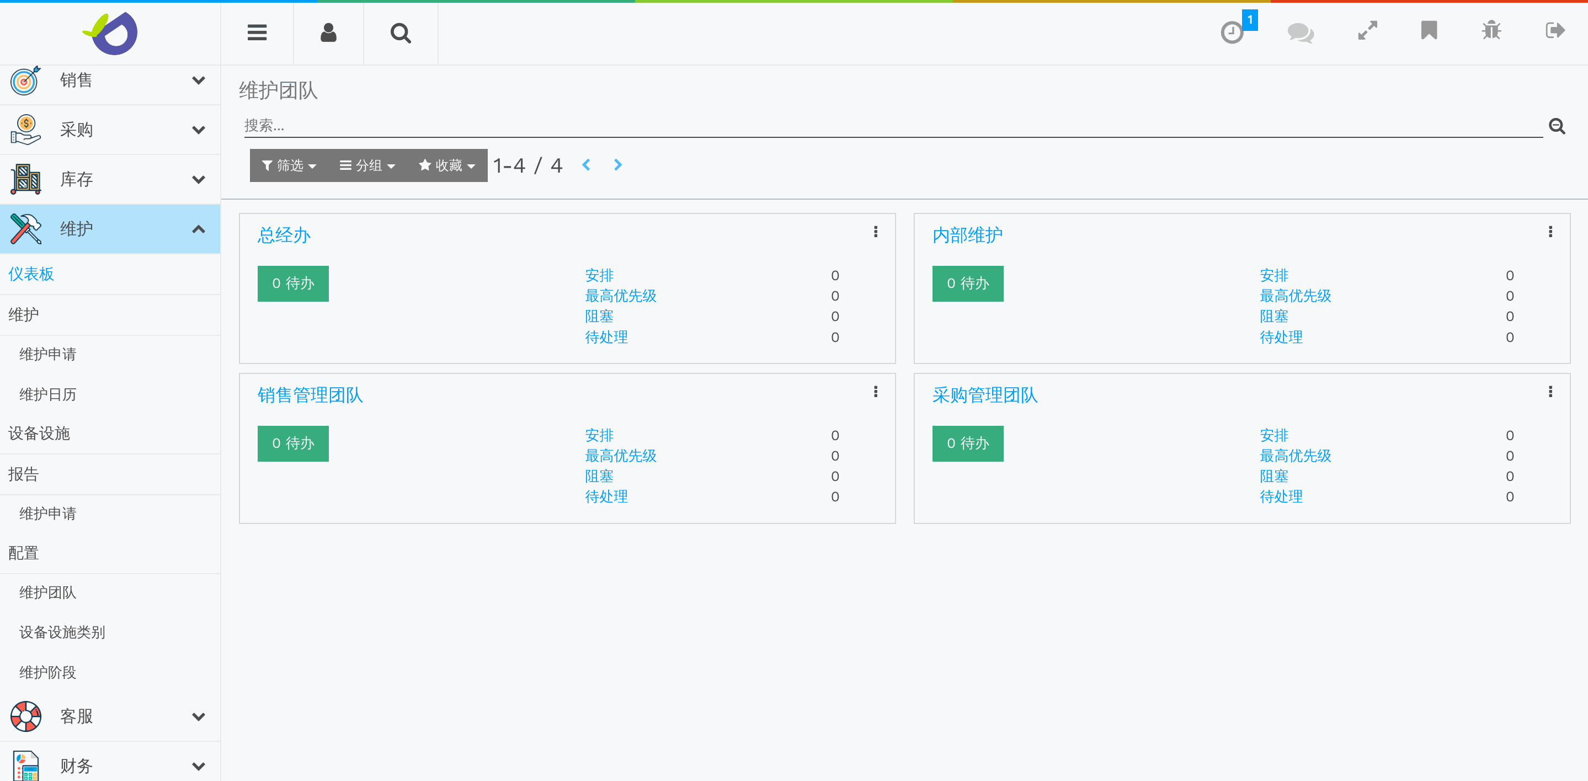
Task: Open the kebab menu on 内部维护 card
Action: coord(1550,232)
